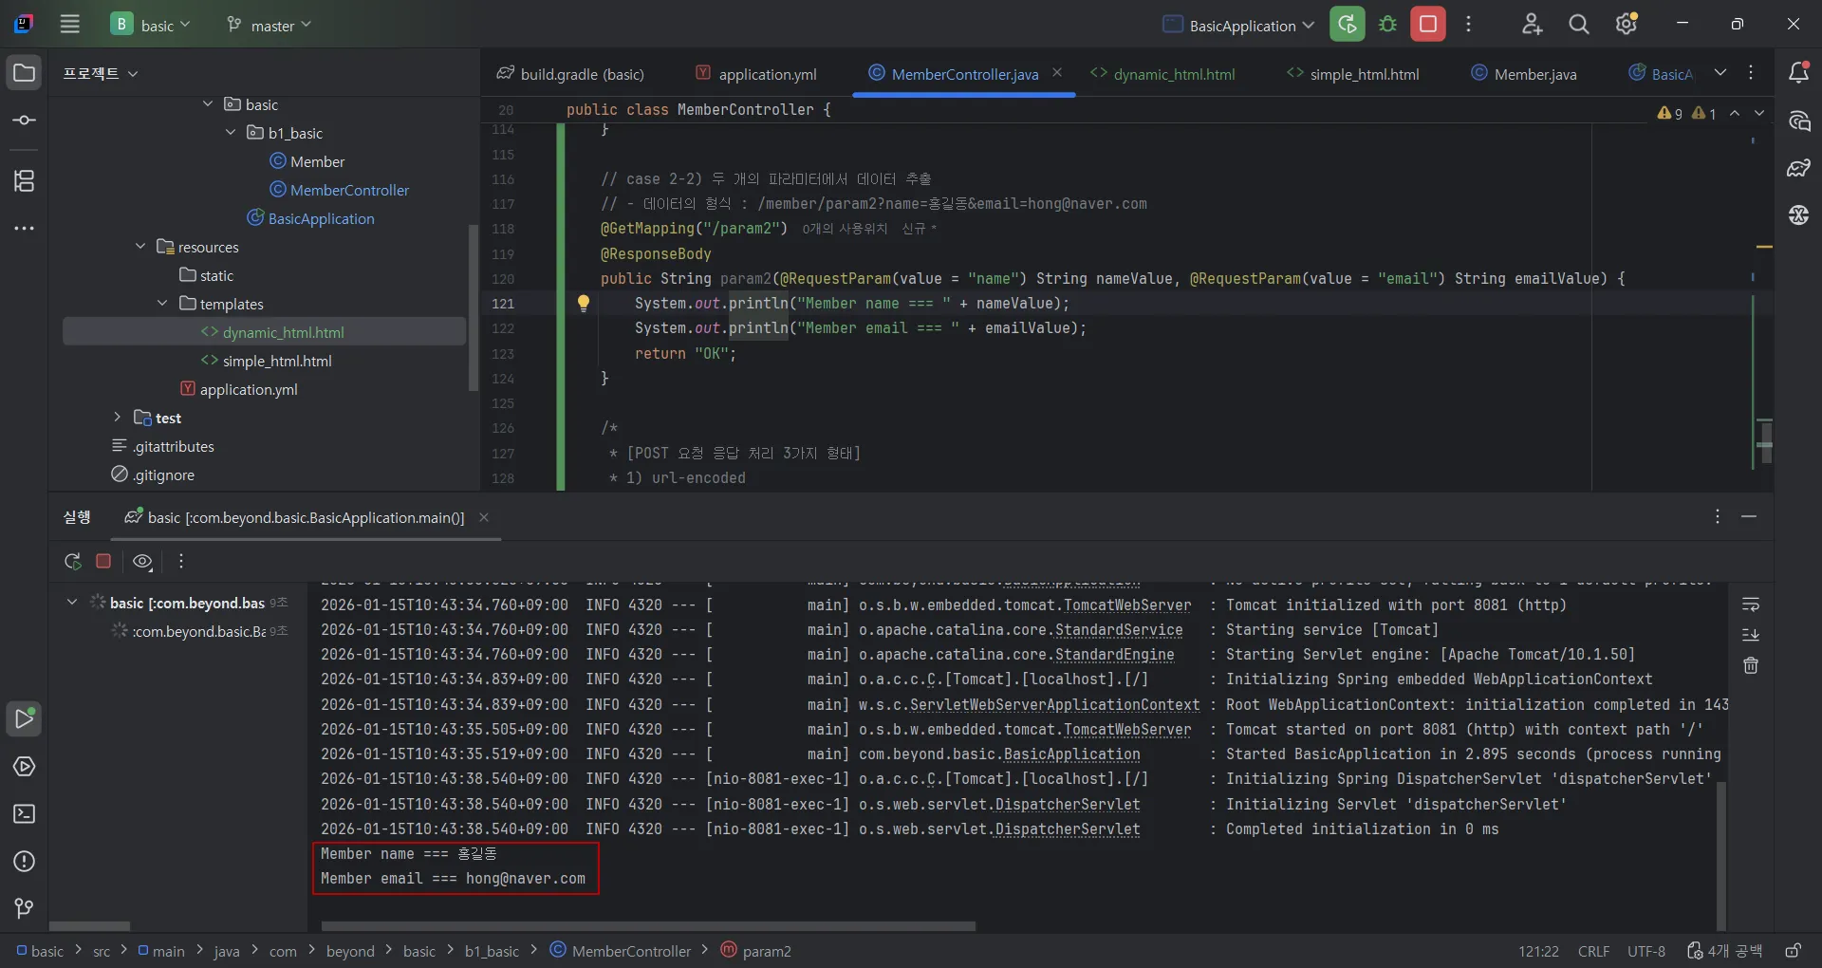Open the Problems tool window

coord(25,862)
